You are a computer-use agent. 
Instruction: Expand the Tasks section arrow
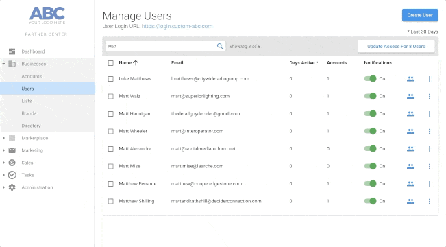(3, 175)
